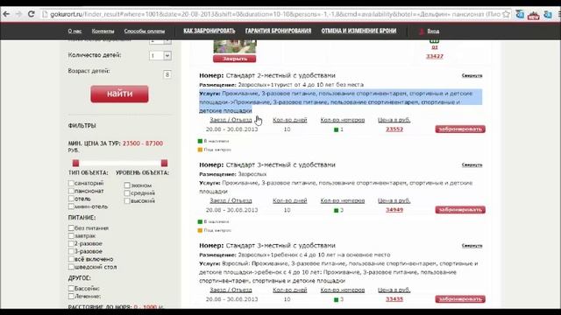
Task: Click 'забронировать' for price 33435
Action: pos(460,299)
